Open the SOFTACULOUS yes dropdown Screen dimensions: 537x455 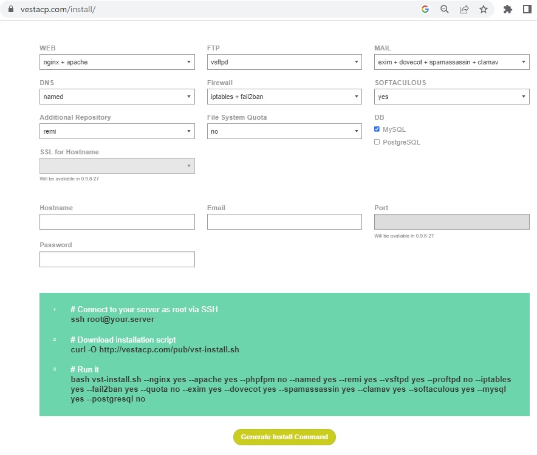[x=451, y=97]
